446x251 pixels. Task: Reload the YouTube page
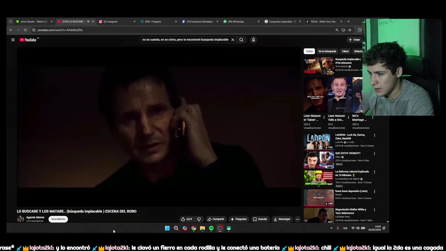(x=25, y=30)
